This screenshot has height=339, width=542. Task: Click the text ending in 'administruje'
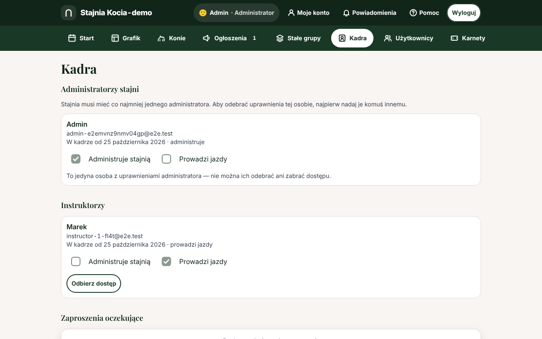tap(135, 142)
